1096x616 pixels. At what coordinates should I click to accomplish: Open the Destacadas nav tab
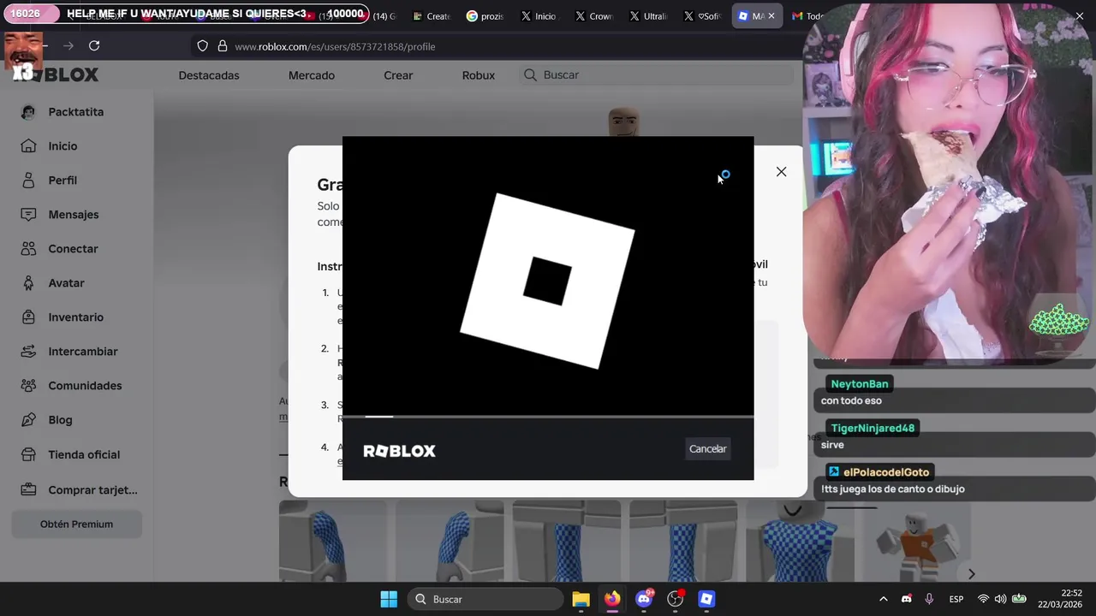pos(209,75)
